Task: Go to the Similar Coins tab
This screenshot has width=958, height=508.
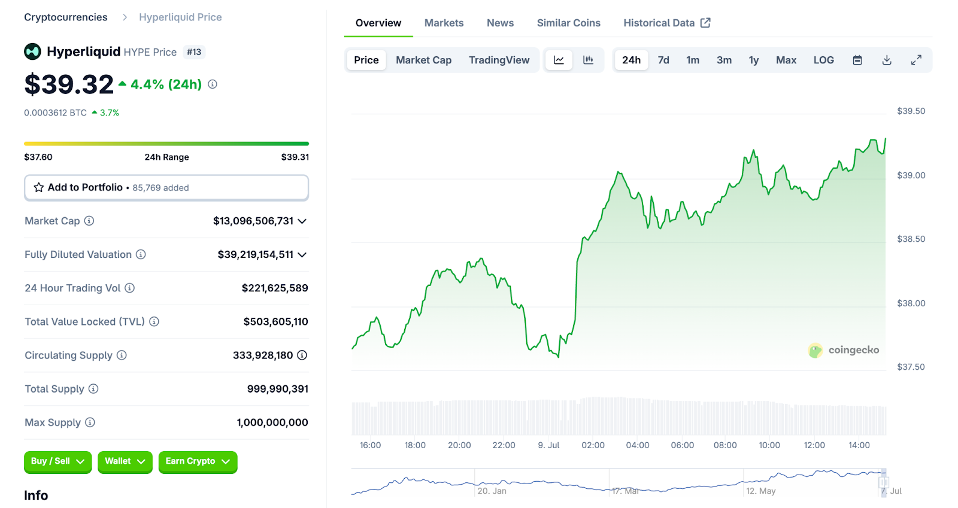Action: click(568, 23)
